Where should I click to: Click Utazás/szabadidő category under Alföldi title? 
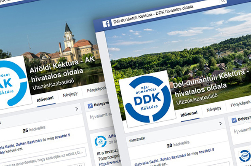pyautogui.click(x=53, y=84)
